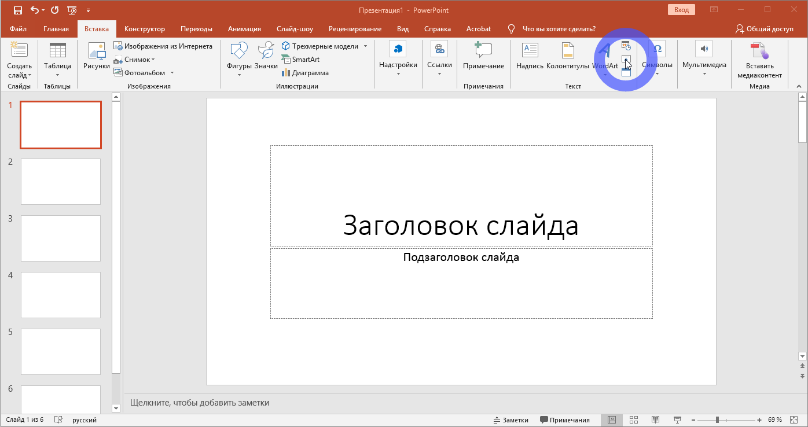Toggle the Примечания comments pane
Screen dimensions: 808x427
pyautogui.click(x=565, y=420)
